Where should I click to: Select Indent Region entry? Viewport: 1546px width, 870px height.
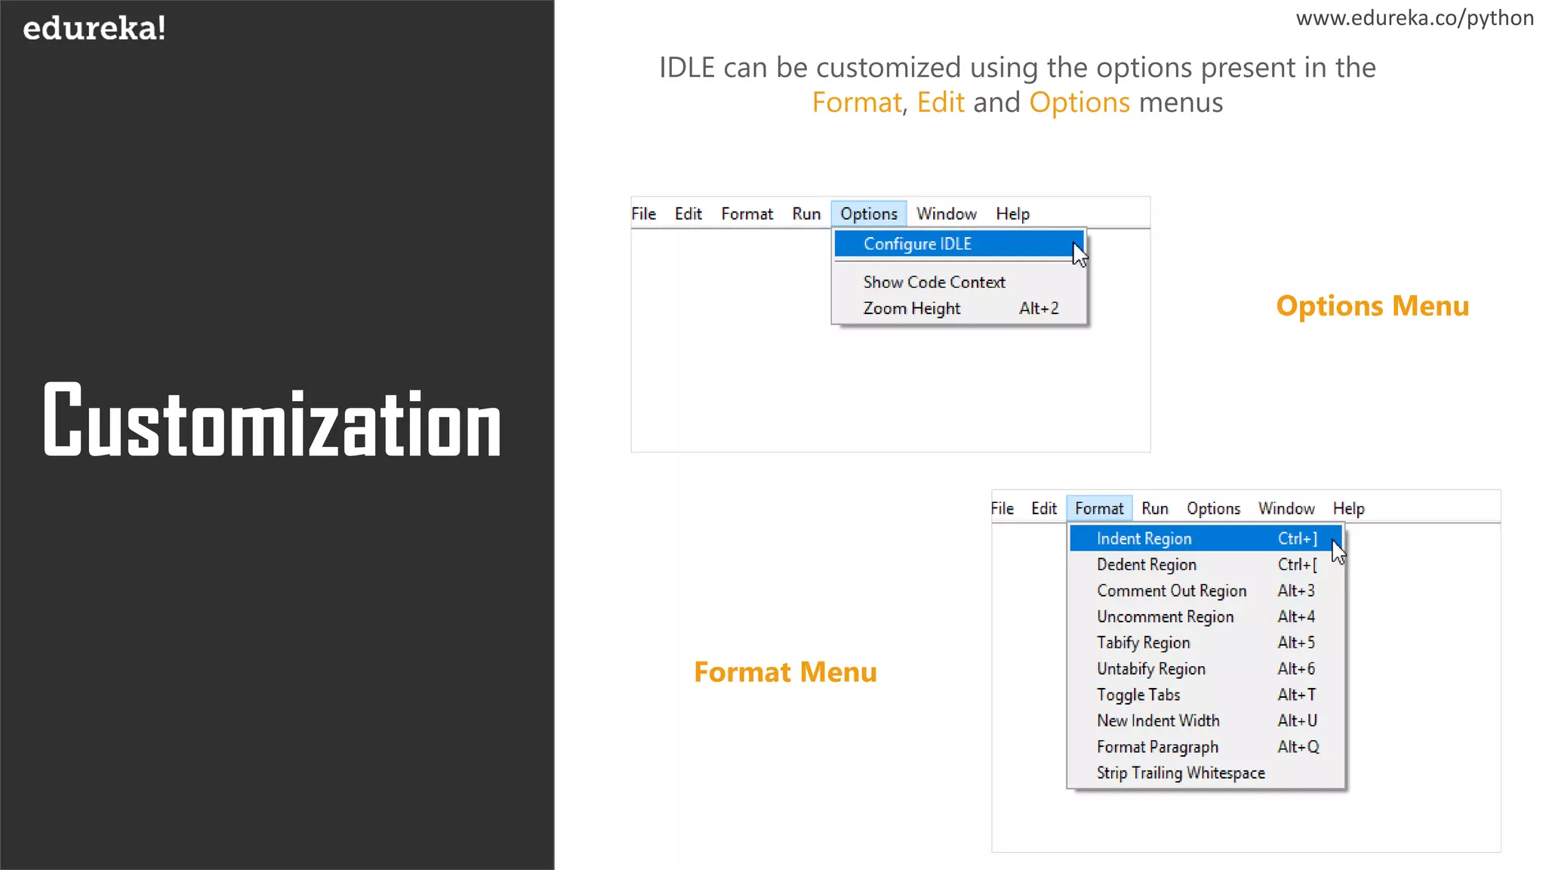1206,538
